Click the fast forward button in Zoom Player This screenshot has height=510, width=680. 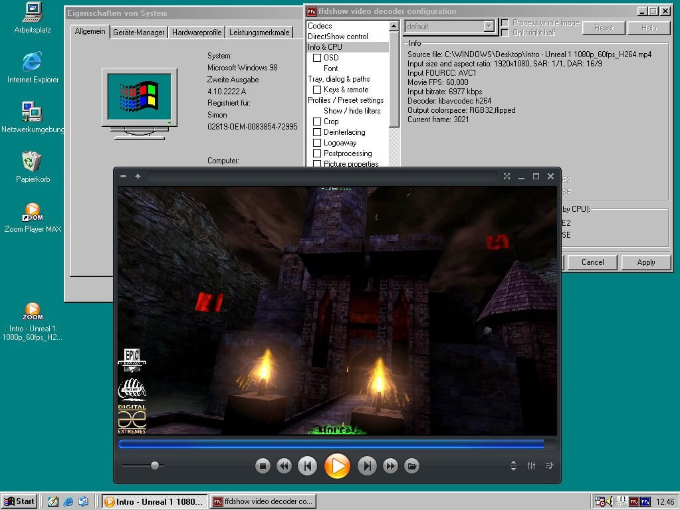tap(390, 466)
